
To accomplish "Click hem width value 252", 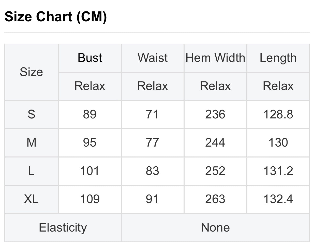I will (x=215, y=171).
